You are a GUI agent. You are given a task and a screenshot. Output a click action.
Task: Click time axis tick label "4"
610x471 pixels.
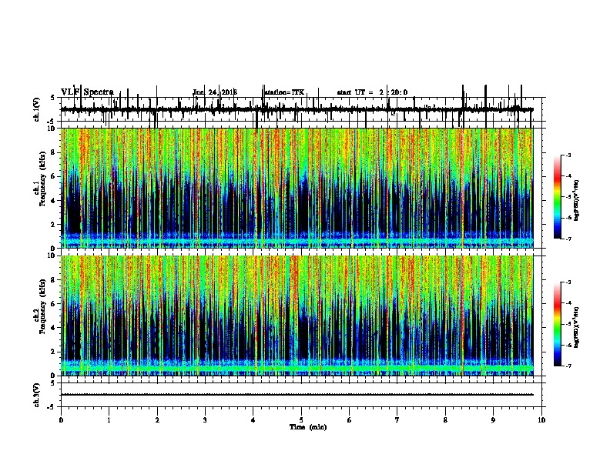click(x=253, y=420)
